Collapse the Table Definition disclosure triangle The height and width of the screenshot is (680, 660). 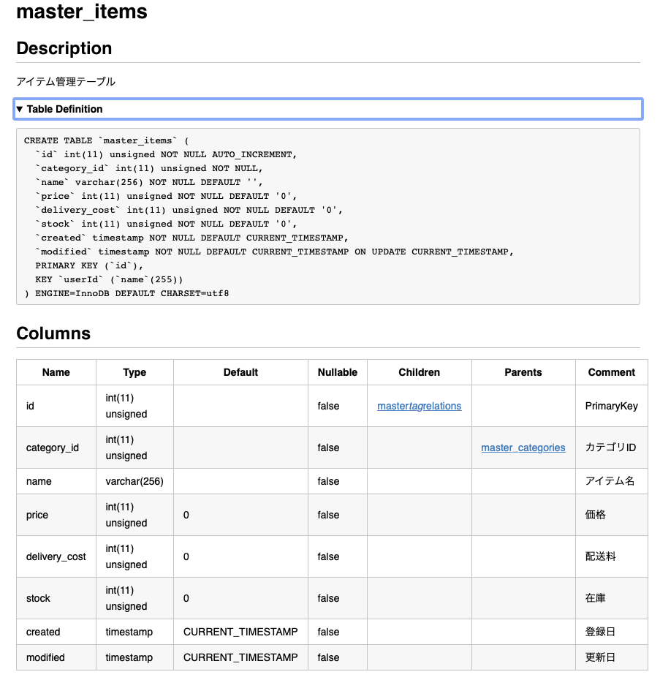point(20,109)
